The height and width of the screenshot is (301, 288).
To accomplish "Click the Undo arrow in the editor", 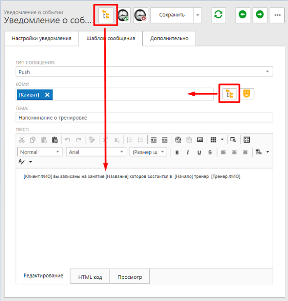I will click(x=67, y=140).
